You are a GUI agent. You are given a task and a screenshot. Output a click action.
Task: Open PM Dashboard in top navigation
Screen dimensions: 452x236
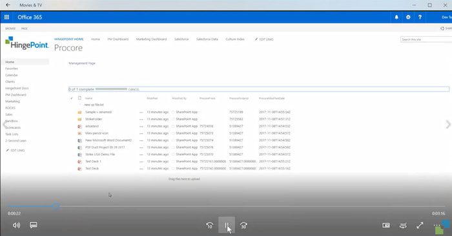[118, 39]
